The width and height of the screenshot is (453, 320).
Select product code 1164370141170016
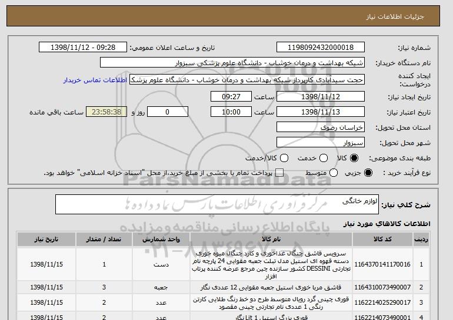click(382, 264)
